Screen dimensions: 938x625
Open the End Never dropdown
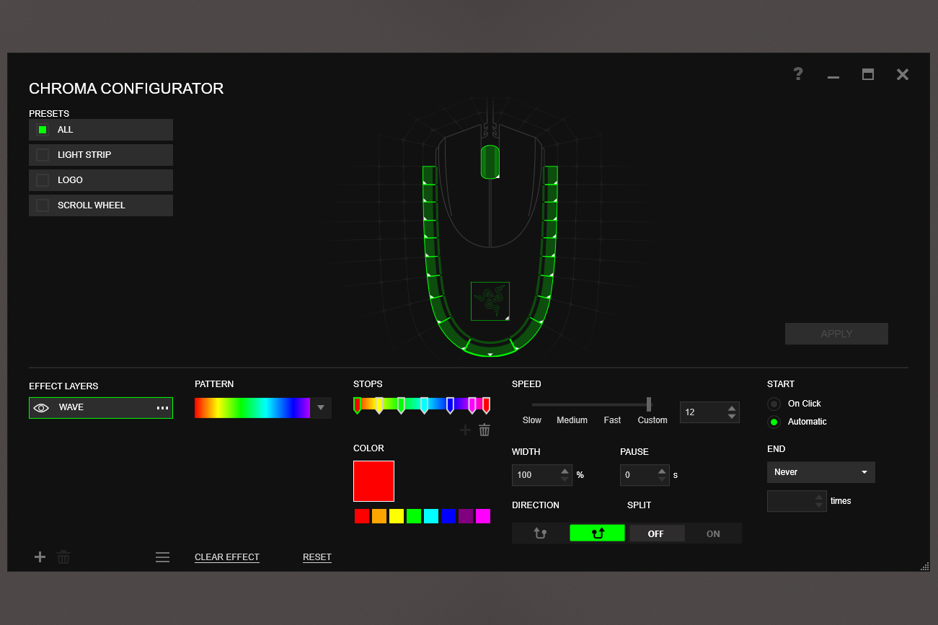tap(821, 472)
